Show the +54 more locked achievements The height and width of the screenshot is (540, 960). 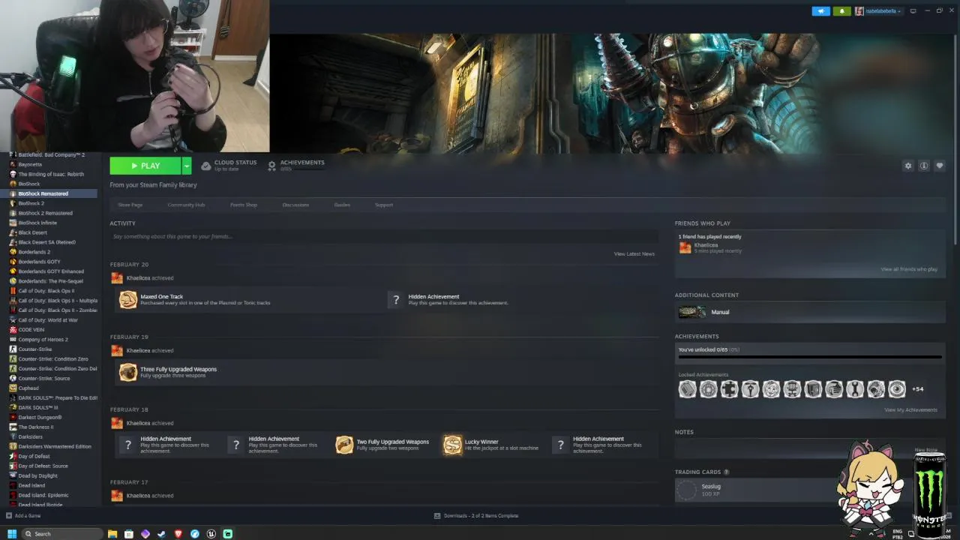click(918, 389)
